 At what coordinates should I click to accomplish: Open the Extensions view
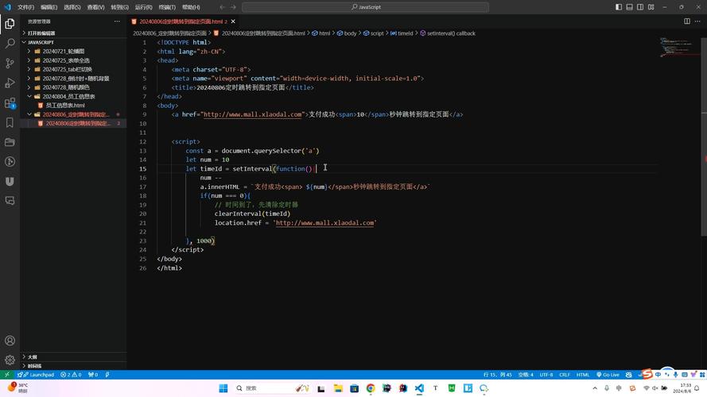[x=10, y=103]
